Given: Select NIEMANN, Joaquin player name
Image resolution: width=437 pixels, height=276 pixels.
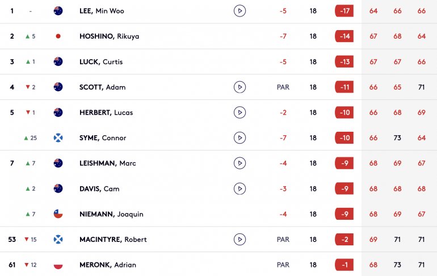Looking at the screenshot, I should [111, 214].
